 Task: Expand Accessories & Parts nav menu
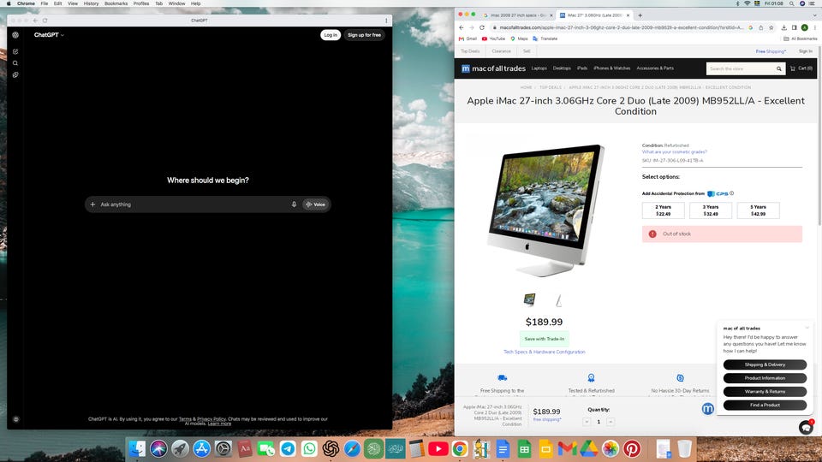pyautogui.click(x=655, y=68)
